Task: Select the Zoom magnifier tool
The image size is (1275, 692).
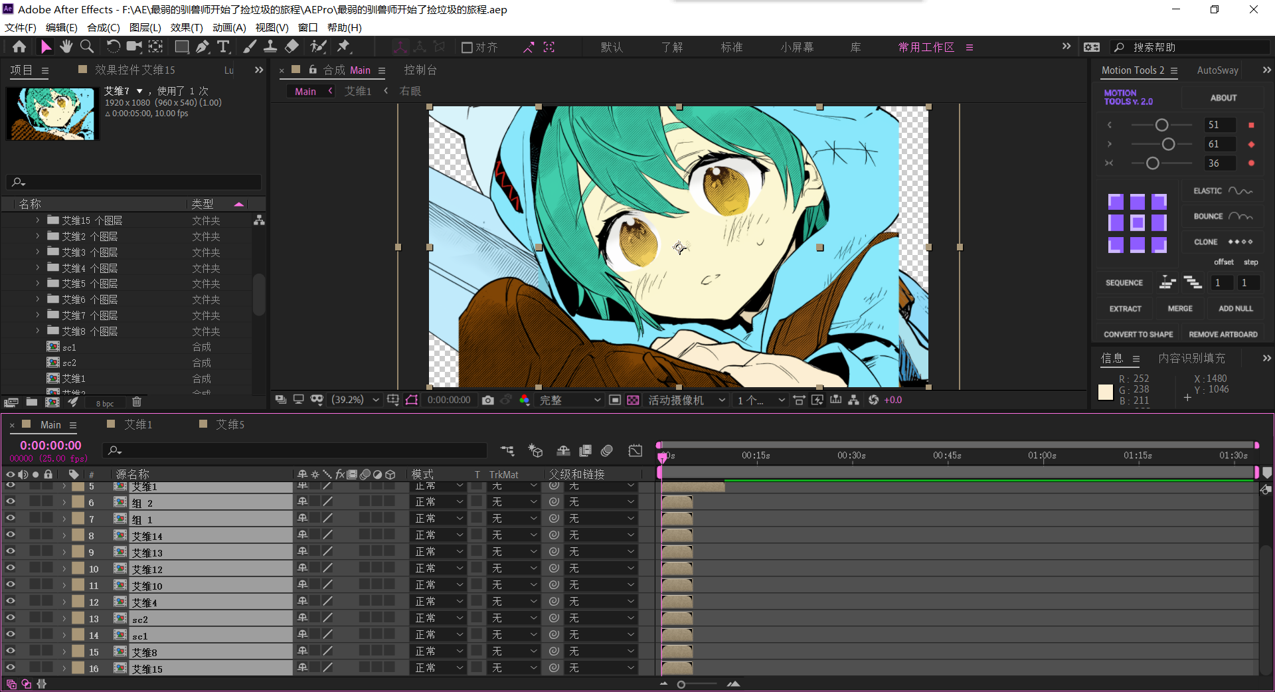Action: pos(87,46)
